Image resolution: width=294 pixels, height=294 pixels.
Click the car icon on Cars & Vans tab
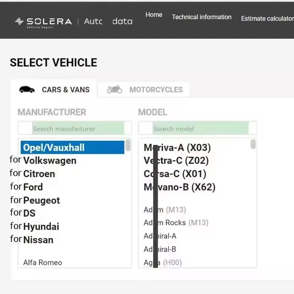point(27,89)
